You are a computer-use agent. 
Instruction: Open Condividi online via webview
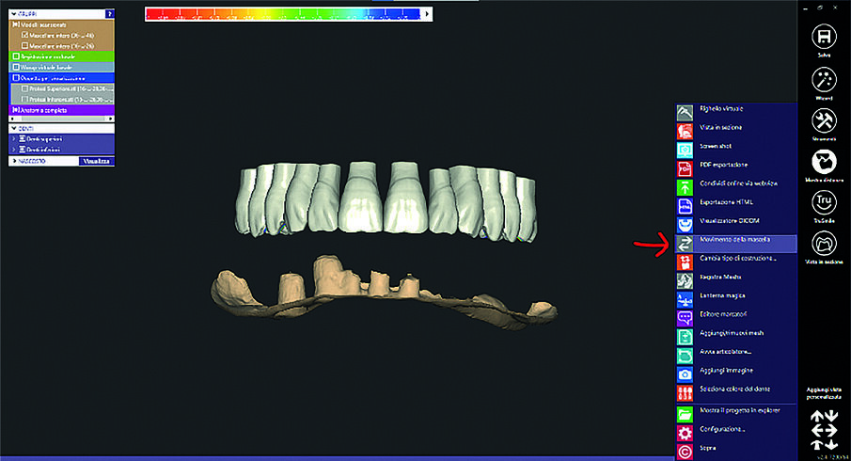pyautogui.click(x=735, y=187)
